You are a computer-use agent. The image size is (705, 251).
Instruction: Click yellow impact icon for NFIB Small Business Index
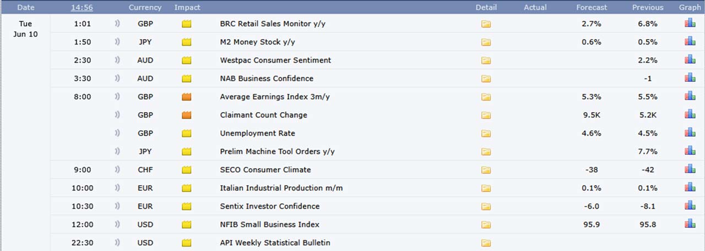pos(186,224)
